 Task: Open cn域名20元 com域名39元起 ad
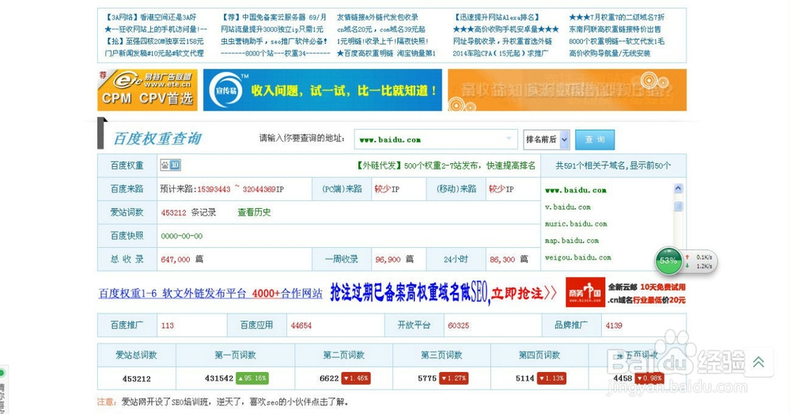coord(381,29)
